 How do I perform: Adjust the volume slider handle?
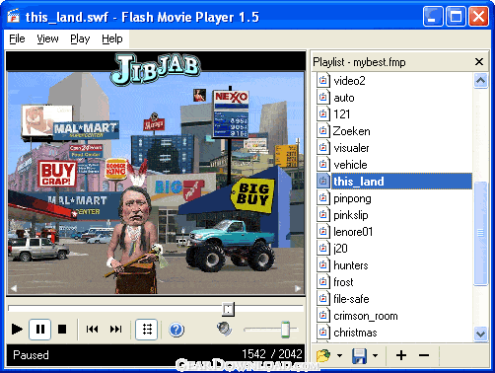tap(285, 330)
